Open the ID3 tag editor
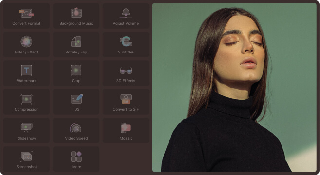Image resolution: width=320 pixels, height=175 pixels. (x=76, y=102)
